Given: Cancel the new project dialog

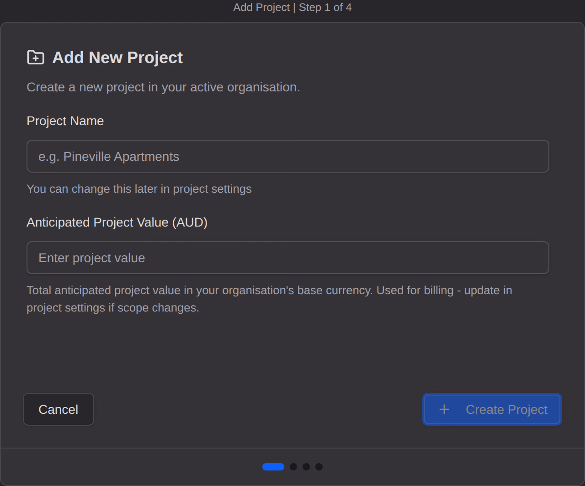Looking at the screenshot, I should coord(58,409).
